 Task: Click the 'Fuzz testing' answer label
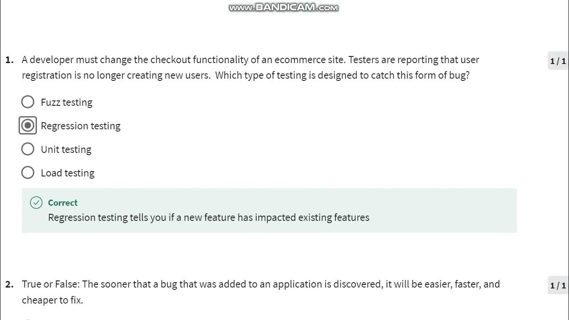67,102
